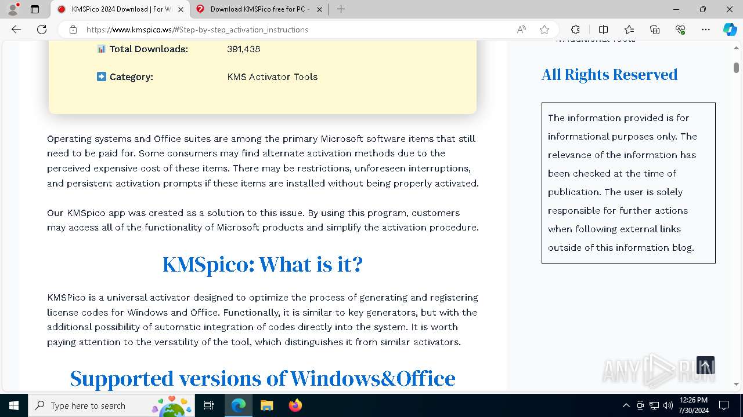Click the disclaimer text box
743x417 pixels.
pyautogui.click(x=628, y=183)
